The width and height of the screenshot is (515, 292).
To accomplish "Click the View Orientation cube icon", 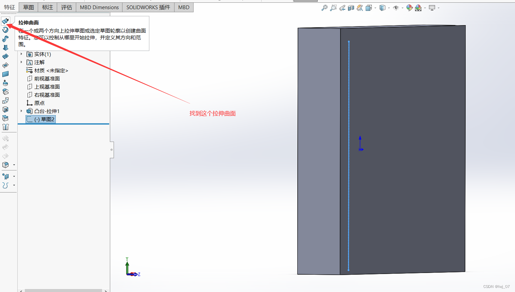I will (x=369, y=8).
